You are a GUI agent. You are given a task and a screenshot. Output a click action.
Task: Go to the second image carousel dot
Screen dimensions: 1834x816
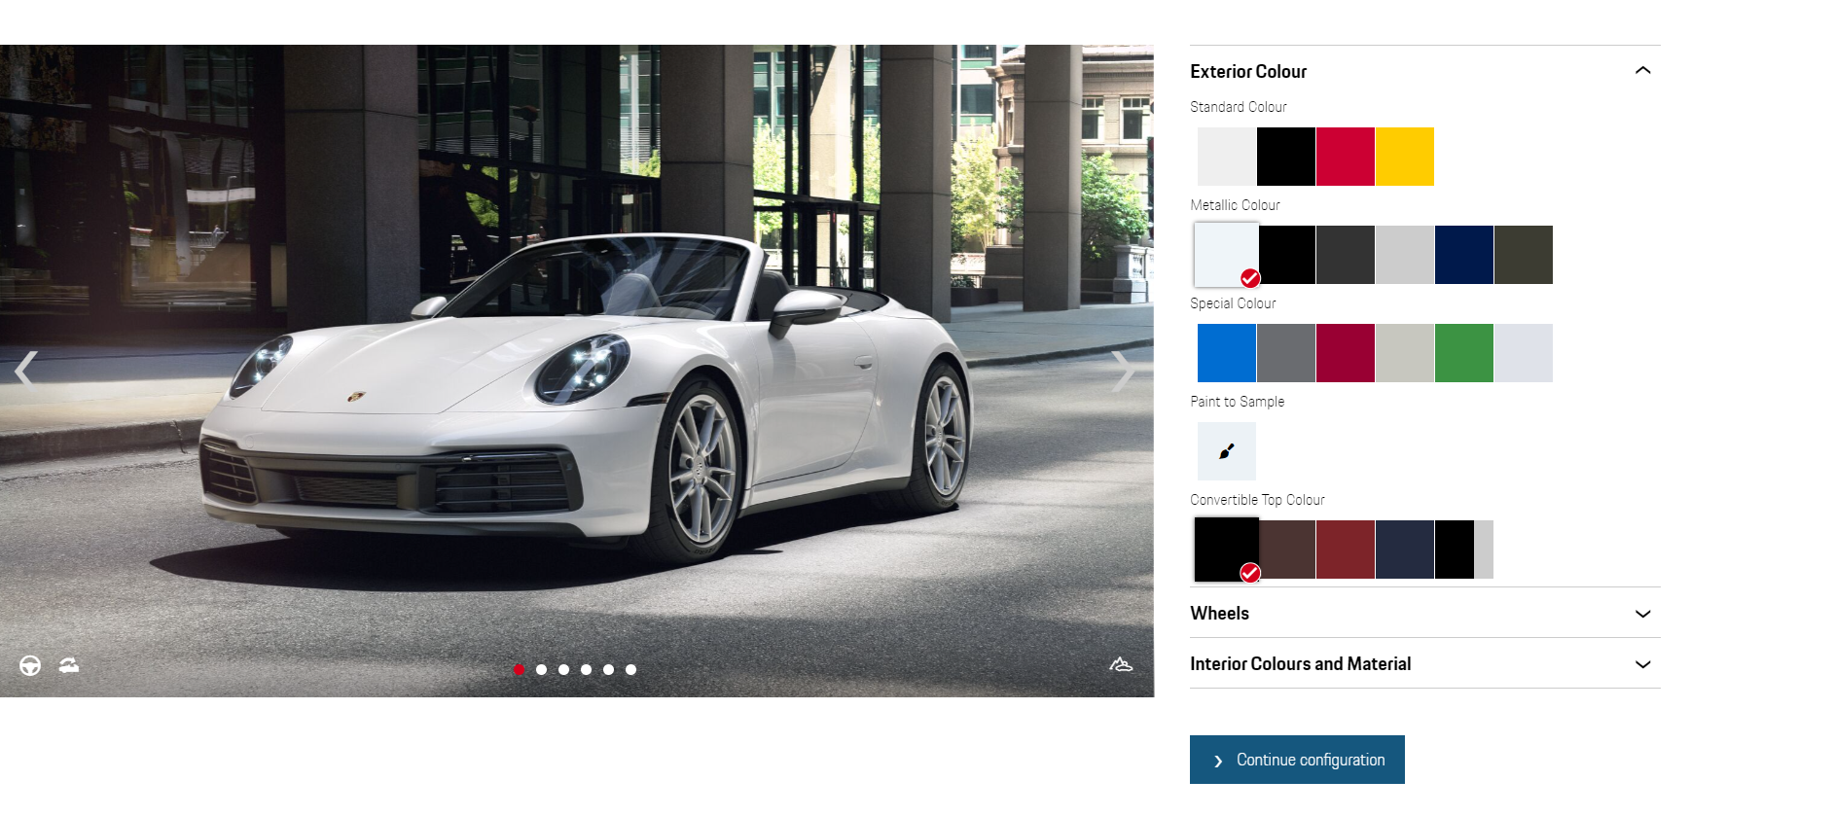pos(541,669)
